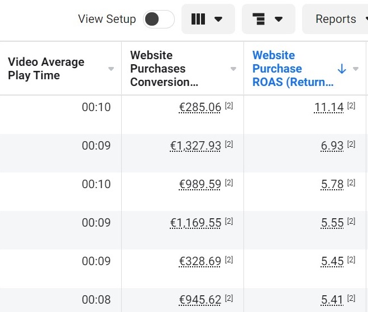Open the columns layout icon menu
Image resolution: width=368 pixels, height=312 pixels.
click(207, 19)
